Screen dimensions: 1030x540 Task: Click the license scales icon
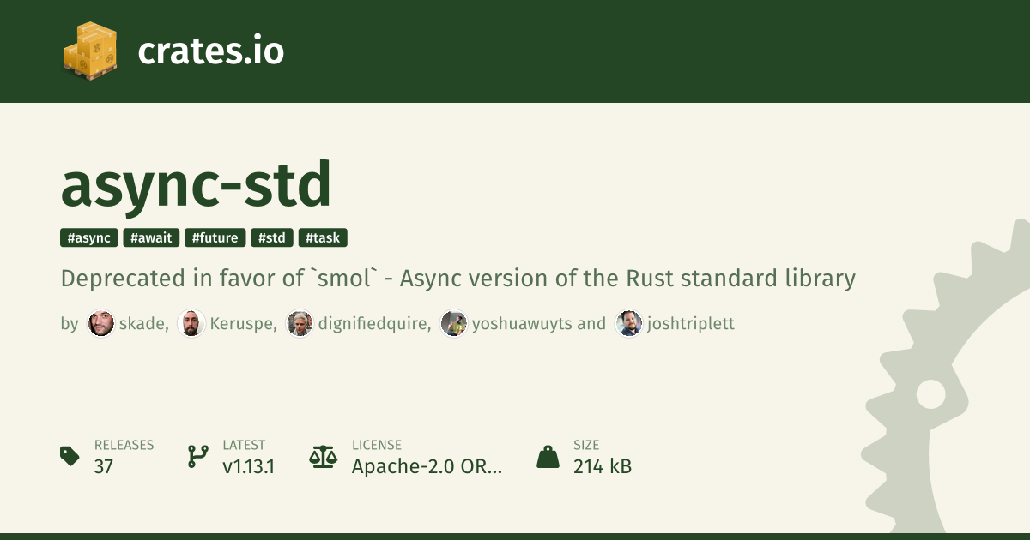point(323,456)
